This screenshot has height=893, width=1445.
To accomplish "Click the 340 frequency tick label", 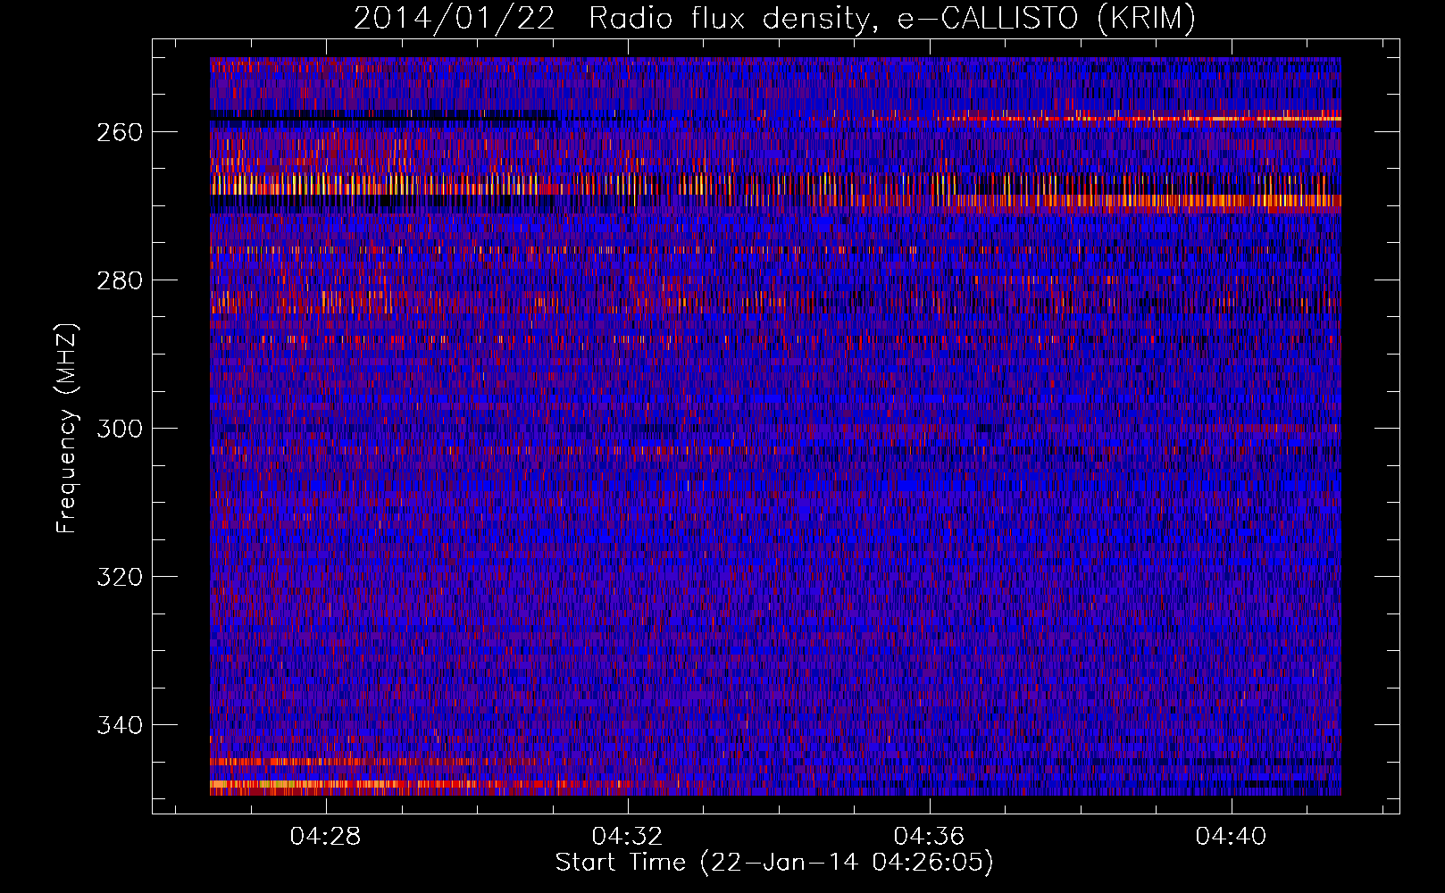I will click(119, 725).
